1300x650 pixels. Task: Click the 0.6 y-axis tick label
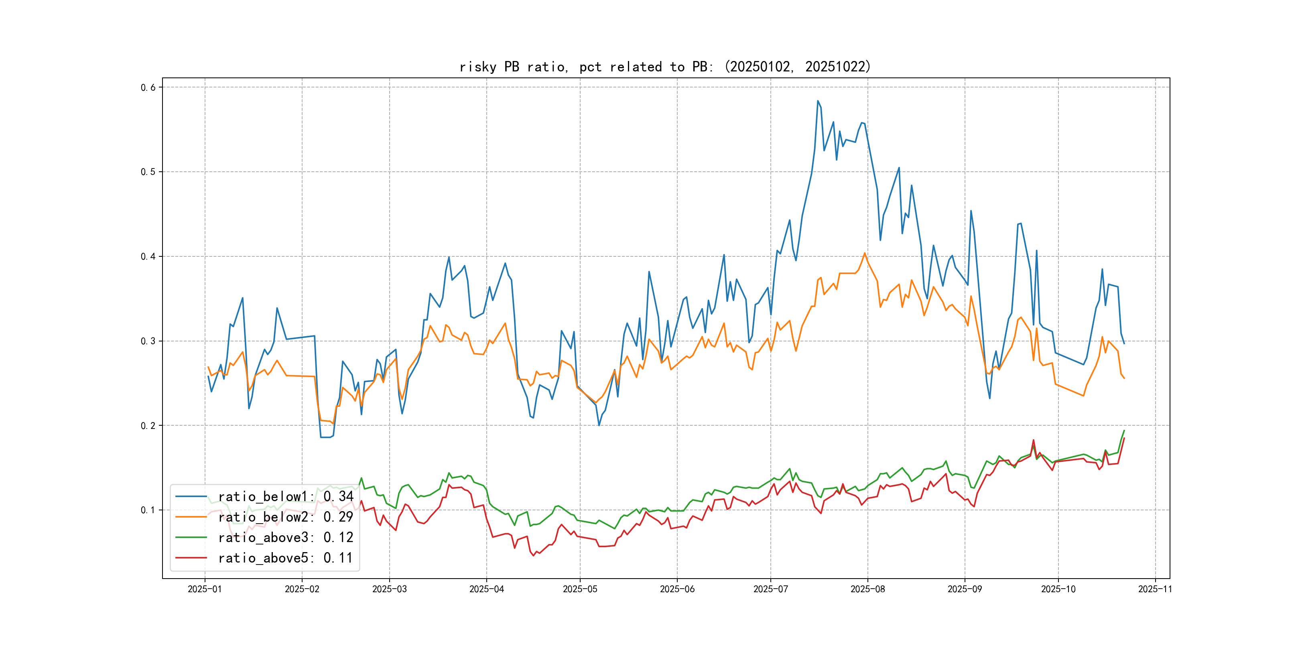(x=148, y=87)
